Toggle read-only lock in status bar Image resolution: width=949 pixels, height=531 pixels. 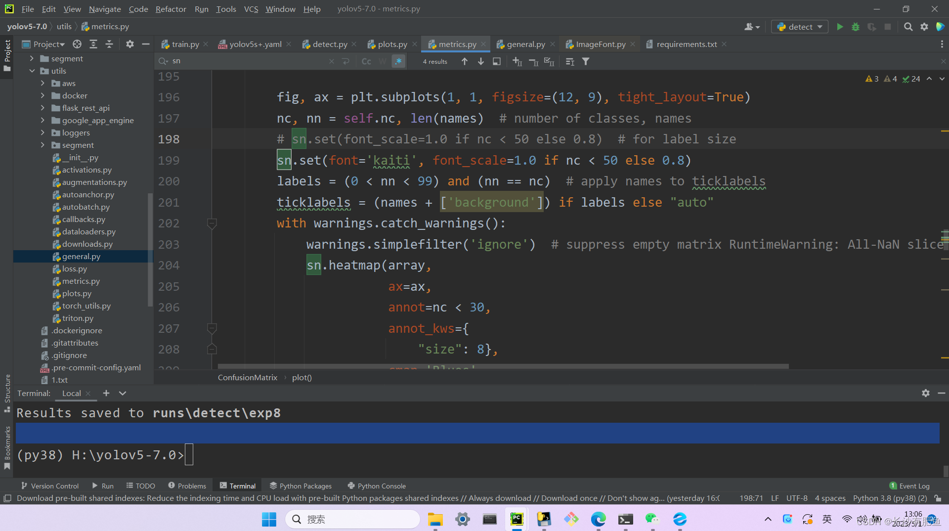(938, 498)
